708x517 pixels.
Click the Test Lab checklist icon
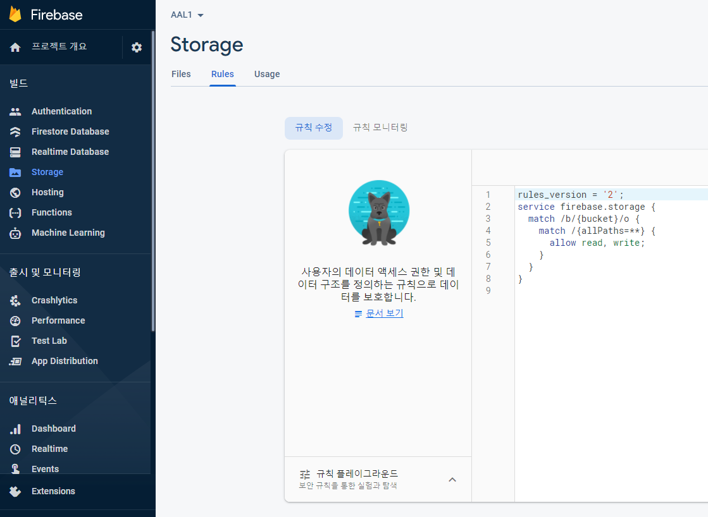15,341
